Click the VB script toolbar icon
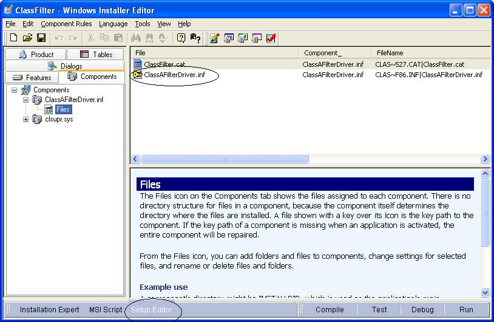Screen dimensions: 494x322 point(229,38)
